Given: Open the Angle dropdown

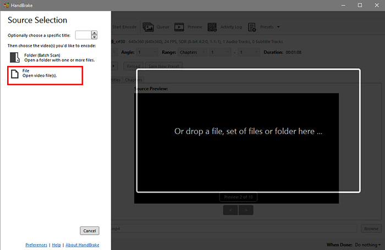Looking at the screenshot, I should tap(147, 52).
